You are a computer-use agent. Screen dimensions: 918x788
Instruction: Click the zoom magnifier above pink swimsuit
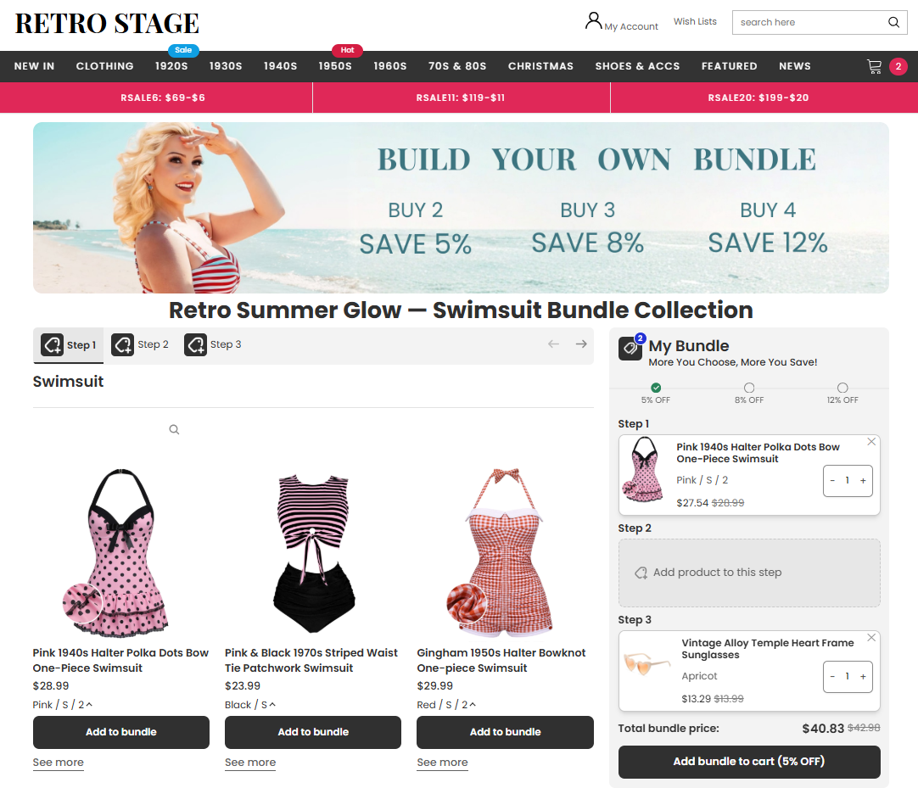coord(174,430)
